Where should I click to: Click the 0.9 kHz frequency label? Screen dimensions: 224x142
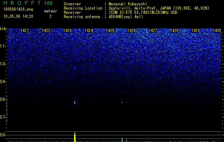[x=2, y=82]
